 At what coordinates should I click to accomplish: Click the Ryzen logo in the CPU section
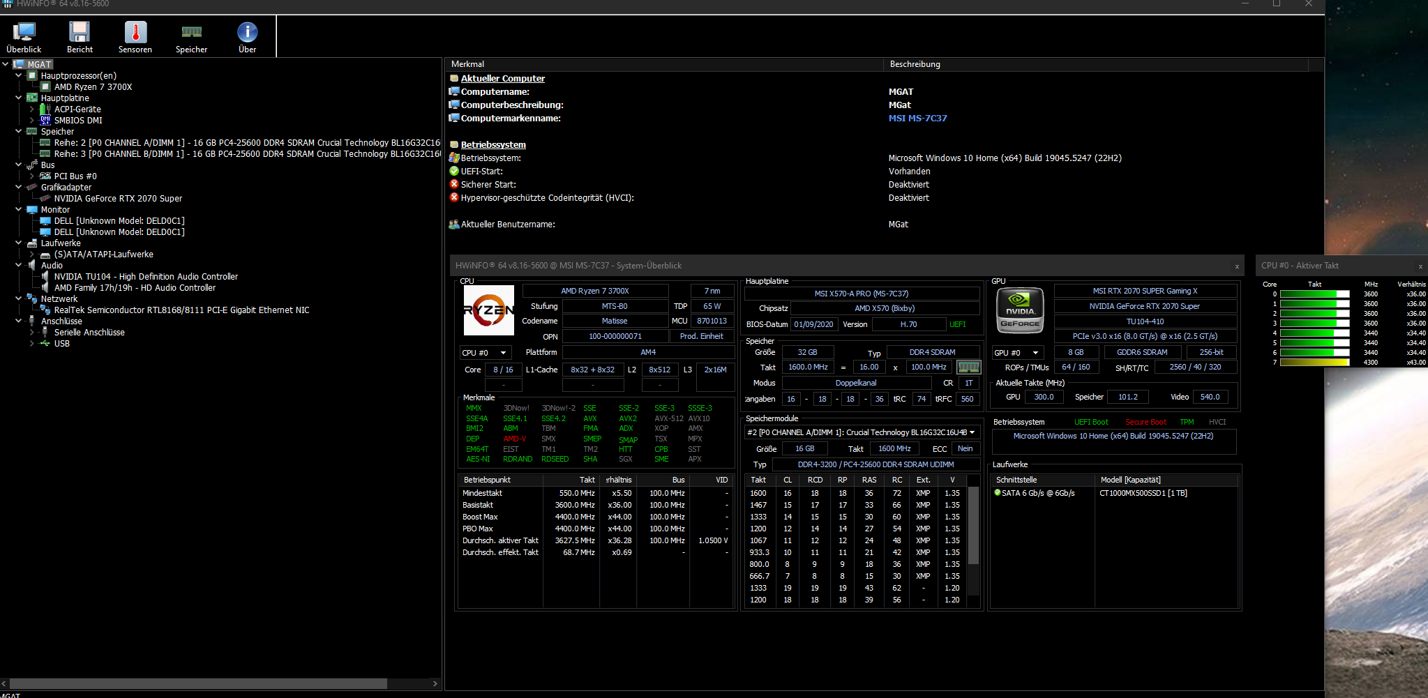pos(489,310)
